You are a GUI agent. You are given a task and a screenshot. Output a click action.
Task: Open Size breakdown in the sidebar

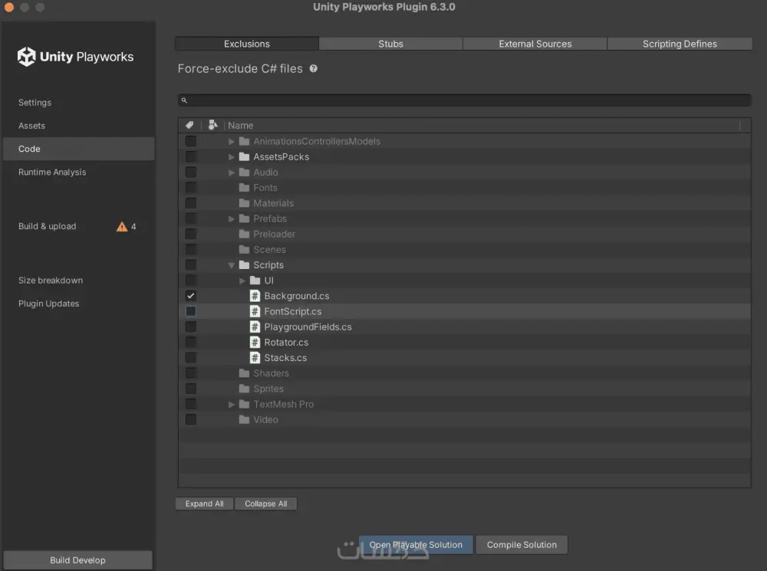tap(78, 280)
